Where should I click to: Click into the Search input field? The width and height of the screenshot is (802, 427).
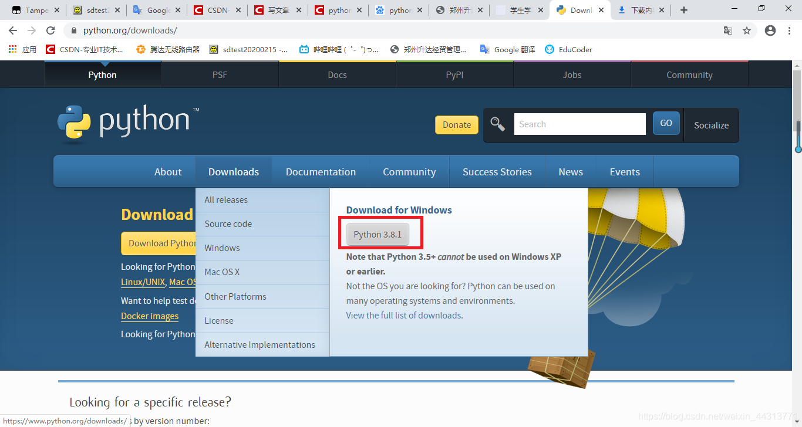coord(580,124)
